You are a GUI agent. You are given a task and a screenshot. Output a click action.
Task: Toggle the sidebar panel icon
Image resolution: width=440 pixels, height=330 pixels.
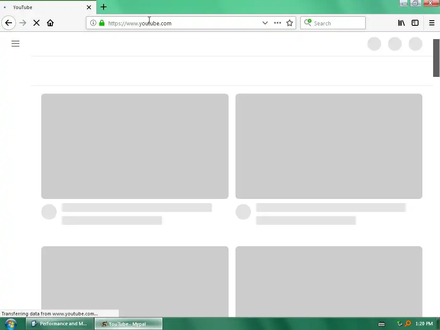point(415,23)
